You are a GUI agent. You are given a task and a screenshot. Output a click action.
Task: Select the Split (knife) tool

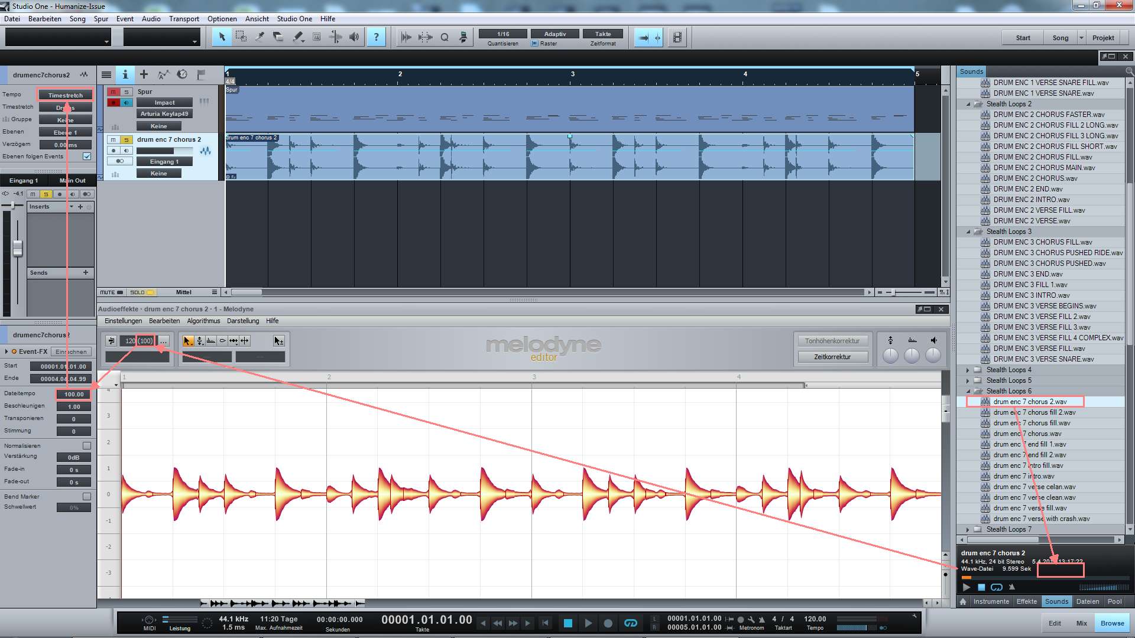tap(260, 37)
